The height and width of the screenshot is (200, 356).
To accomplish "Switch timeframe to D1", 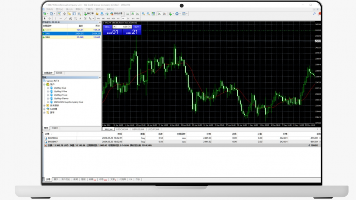I will 128,19.
